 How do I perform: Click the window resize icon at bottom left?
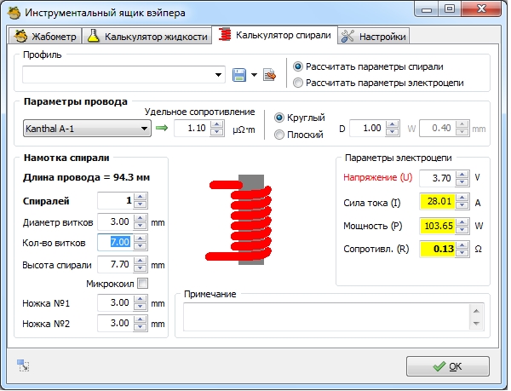tap(23, 365)
